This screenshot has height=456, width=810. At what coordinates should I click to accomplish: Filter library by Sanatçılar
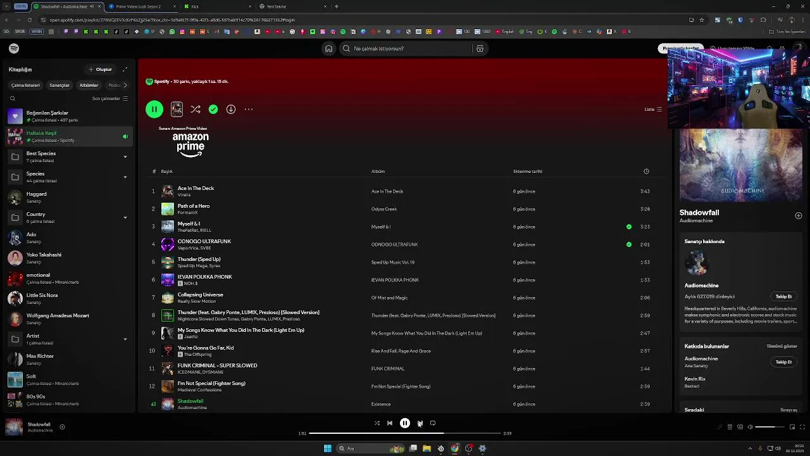[59, 85]
